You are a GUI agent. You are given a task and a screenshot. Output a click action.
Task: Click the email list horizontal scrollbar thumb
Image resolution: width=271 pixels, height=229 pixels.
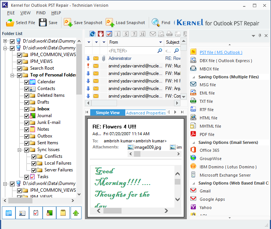click(x=104, y=103)
